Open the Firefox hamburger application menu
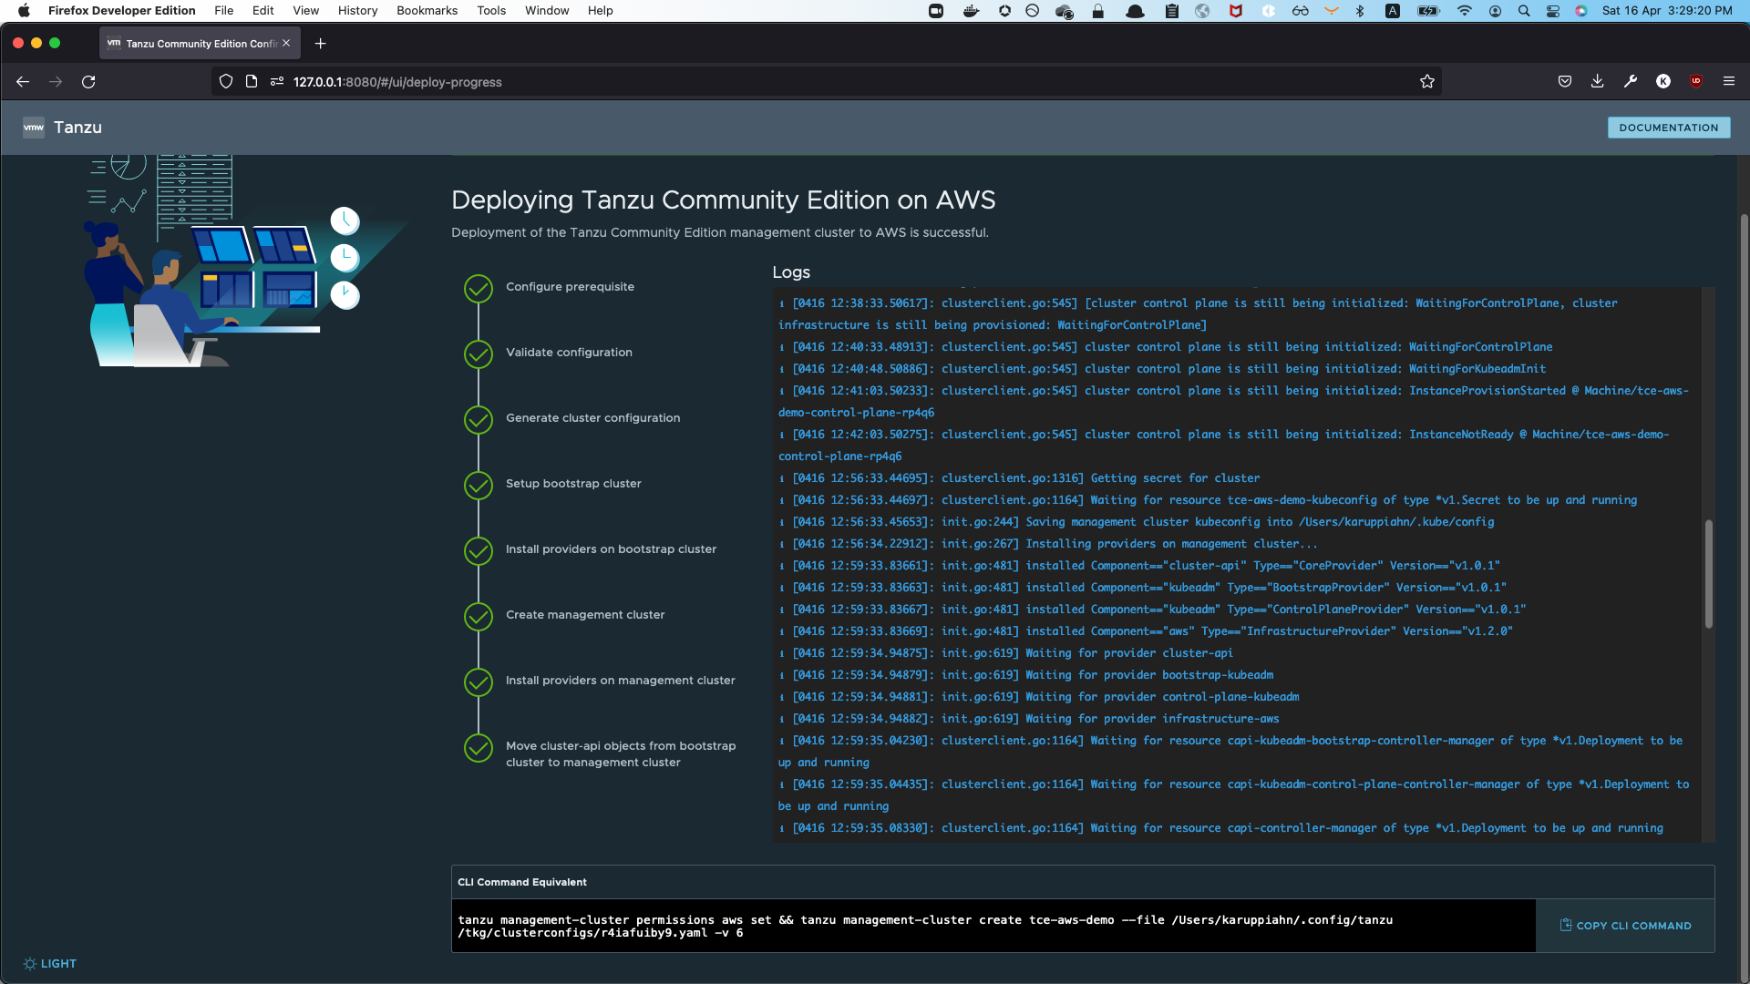The width and height of the screenshot is (1750, 984). 1728,82
